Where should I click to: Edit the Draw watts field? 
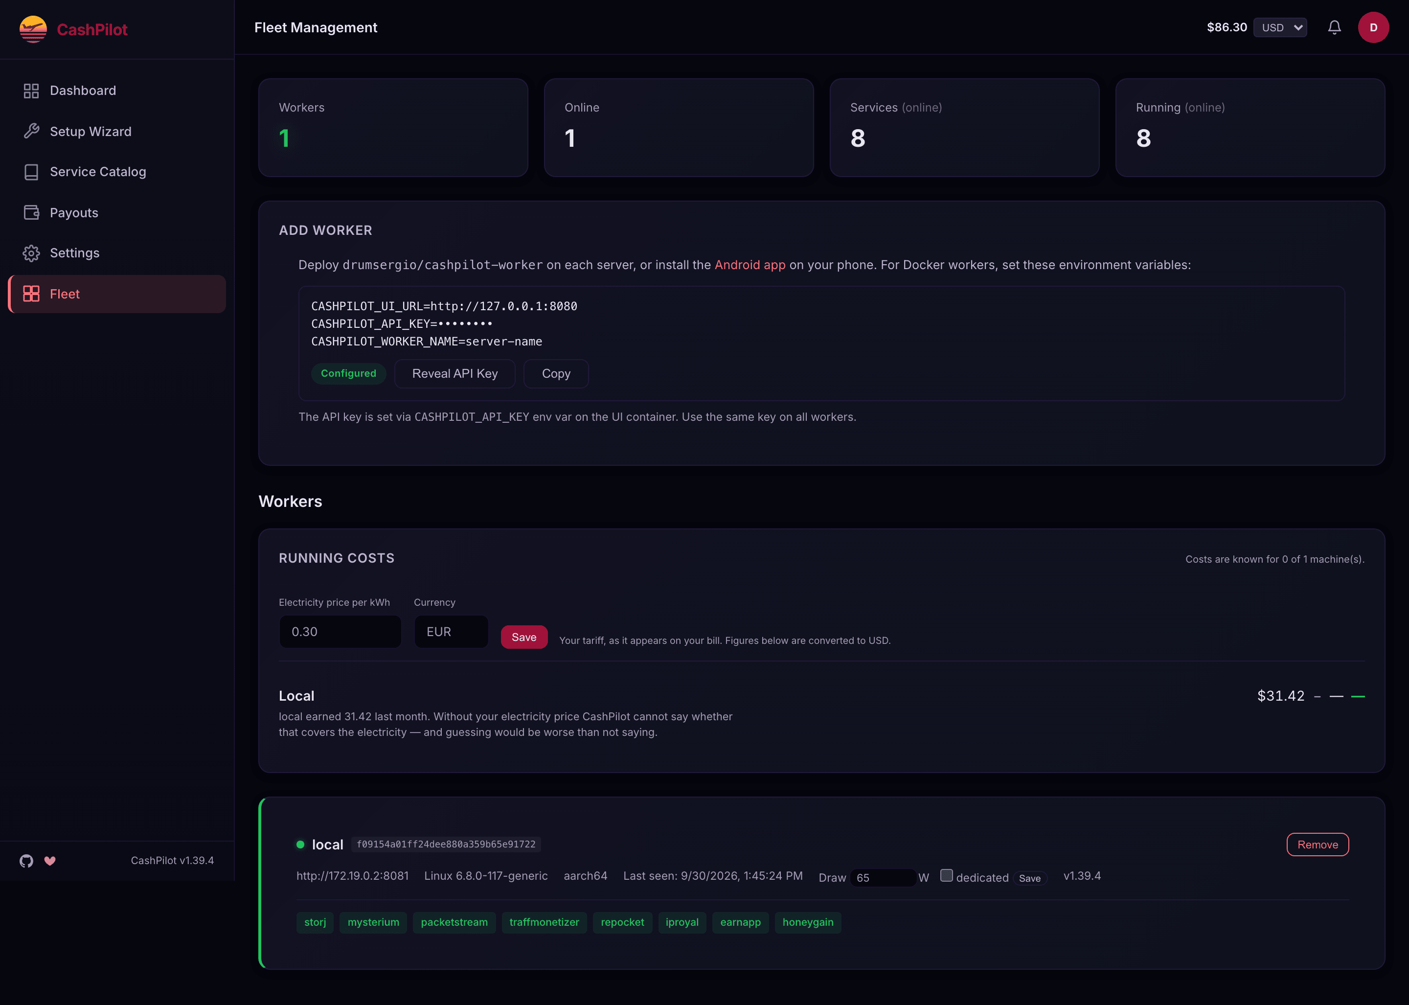[883, 877]
